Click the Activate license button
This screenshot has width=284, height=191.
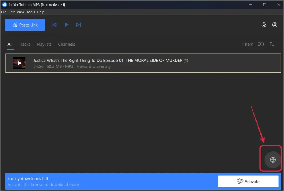pyautogui.click(x=248, y=181)
